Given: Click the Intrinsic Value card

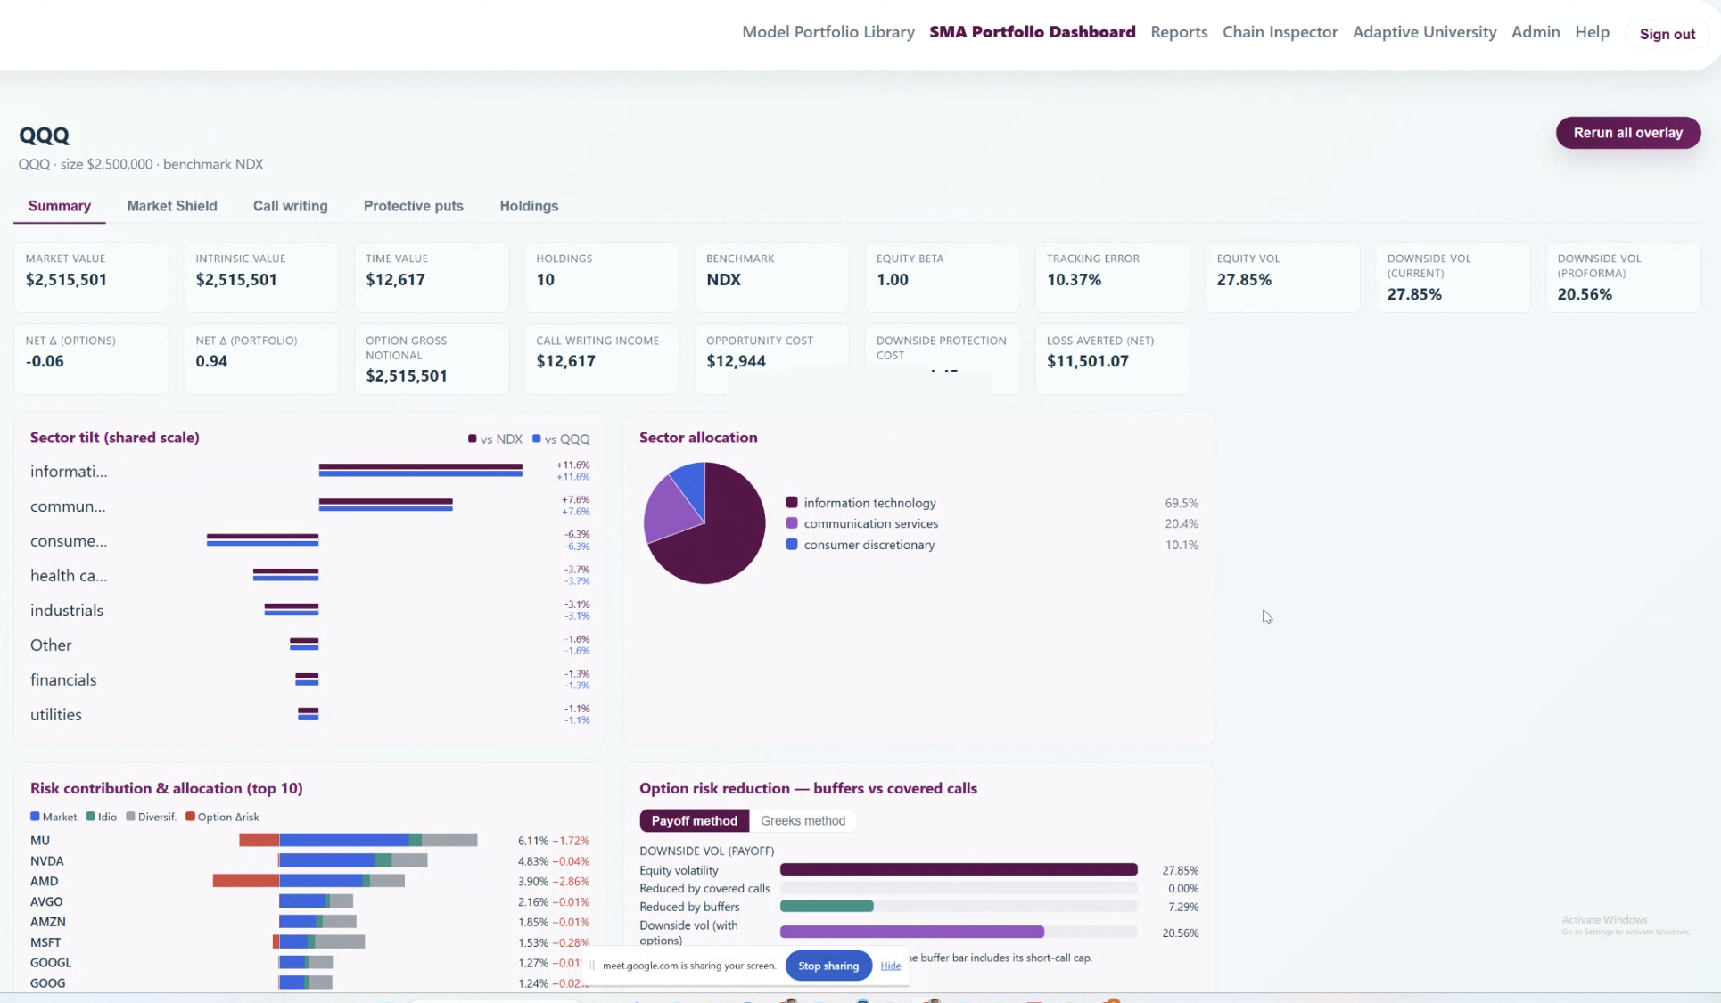Looking at the screenshot, I should tap(261, 277).
